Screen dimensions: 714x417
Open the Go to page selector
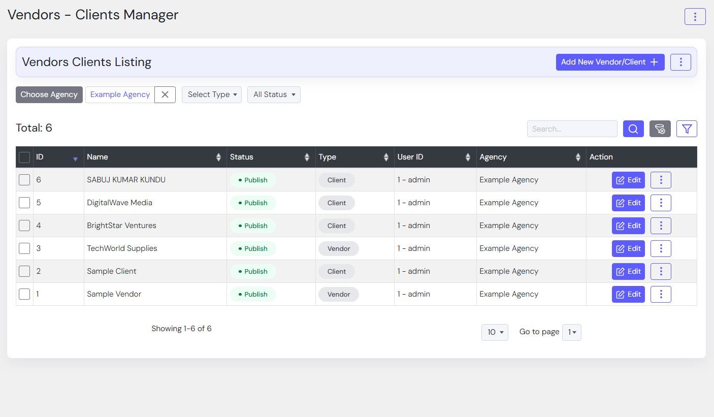coord(571,332)
